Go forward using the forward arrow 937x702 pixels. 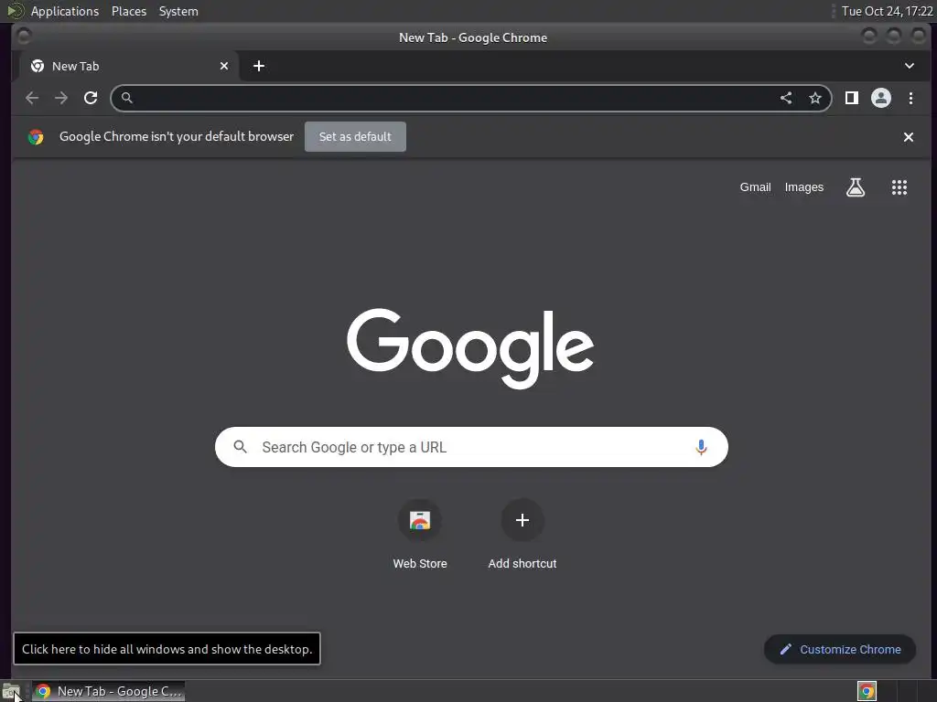pyautogui.click(x=61, y=98)
